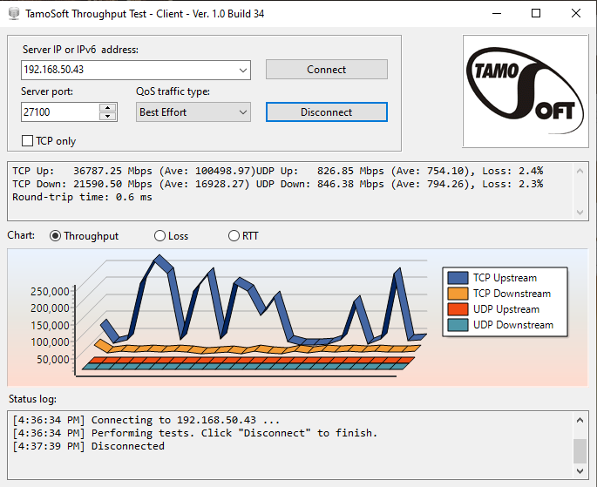Increase server port with up arrow
597x487 pixels.
point(108,108)
